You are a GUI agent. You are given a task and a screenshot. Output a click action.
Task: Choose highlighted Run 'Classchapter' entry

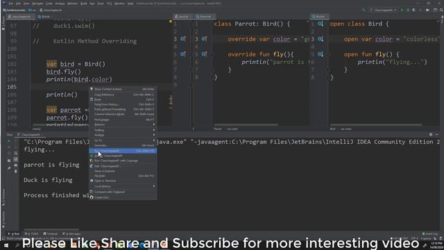[123, 151]
